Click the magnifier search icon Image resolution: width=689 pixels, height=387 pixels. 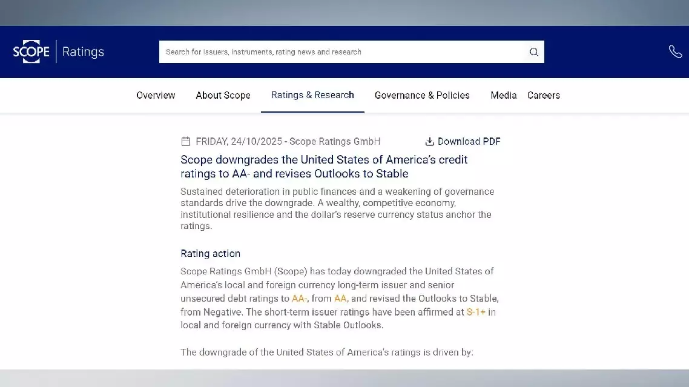533,52
